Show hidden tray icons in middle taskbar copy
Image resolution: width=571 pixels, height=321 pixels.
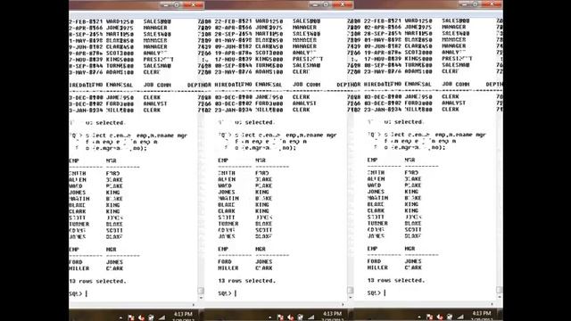[269, 317]
